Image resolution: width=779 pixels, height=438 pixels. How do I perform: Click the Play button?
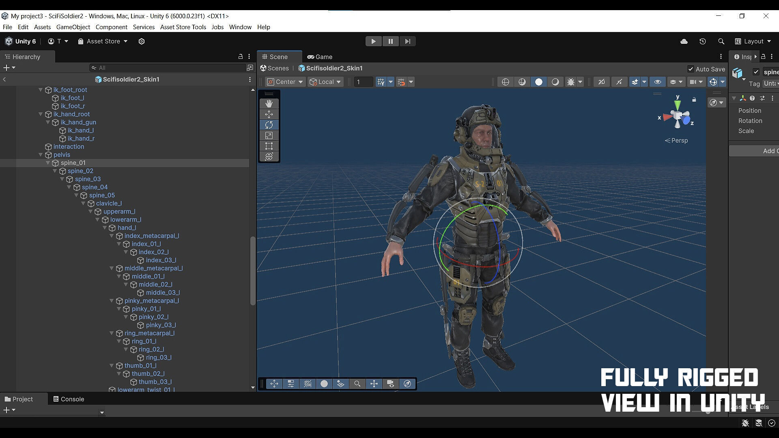(373, 41)
